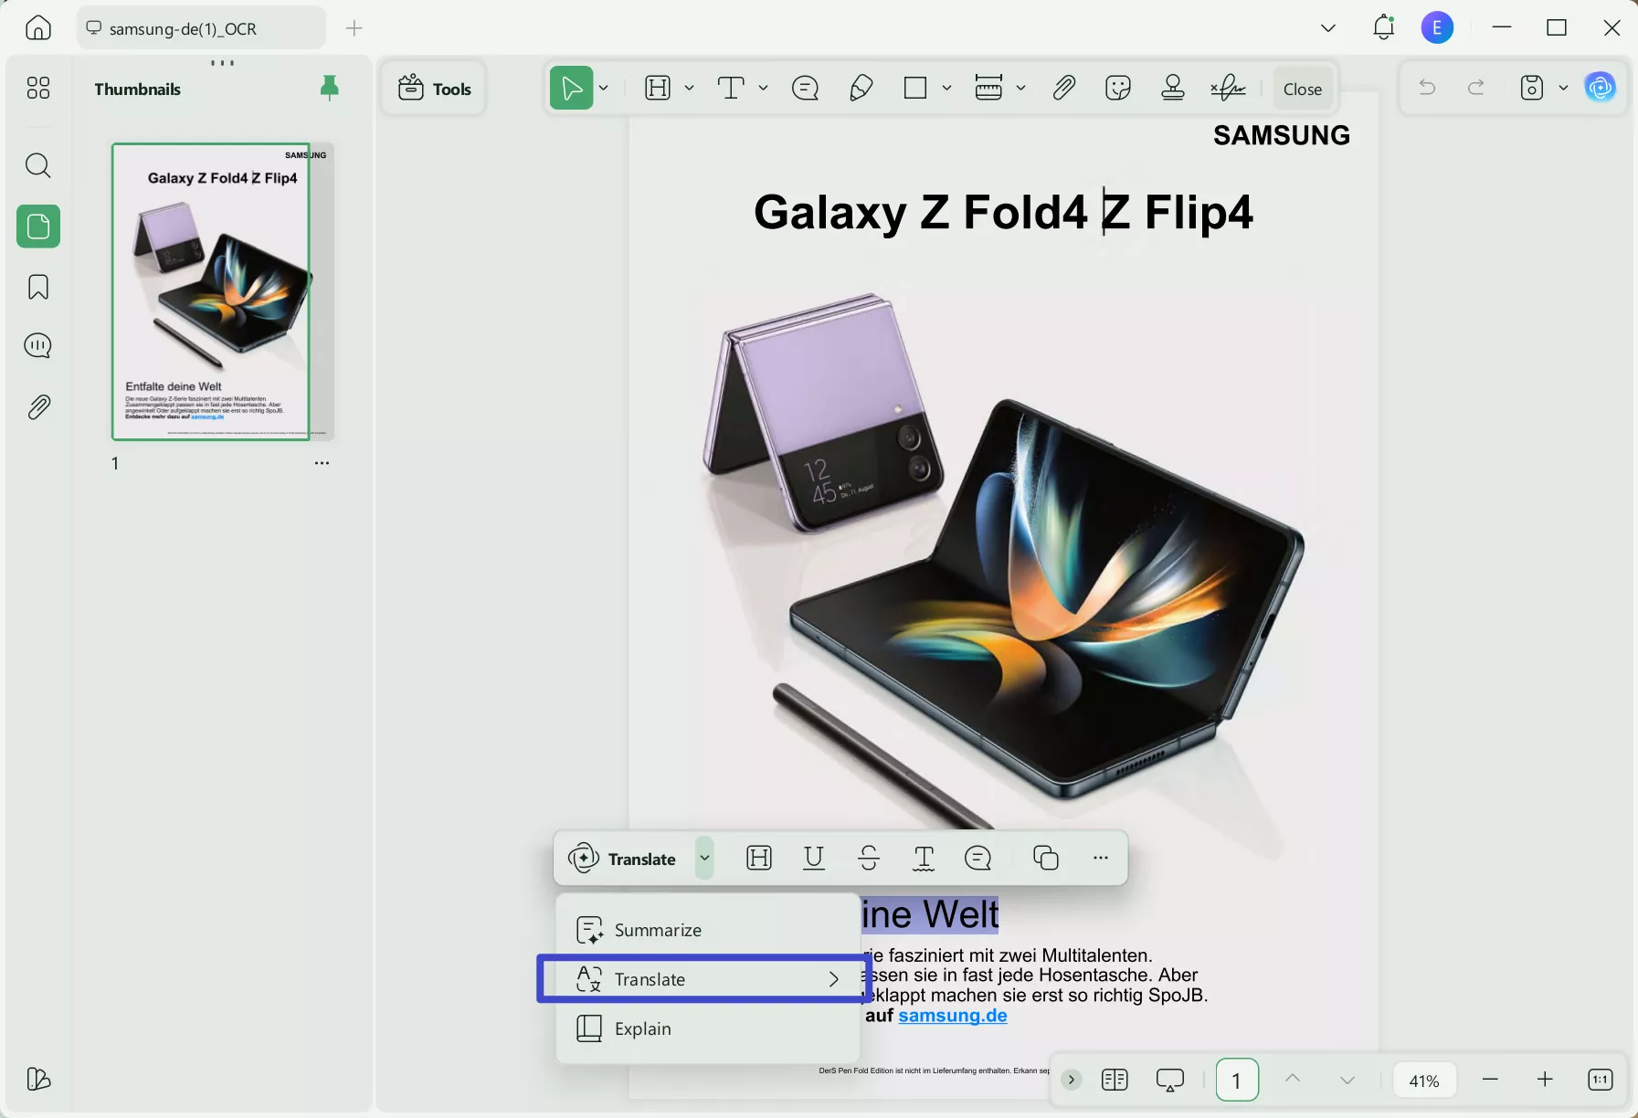Apply Strikethrough to selected text
Screen dimensions: 1638x1118
[869, 858]
